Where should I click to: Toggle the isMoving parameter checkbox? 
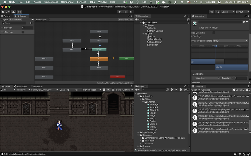(x=23, y=32)
